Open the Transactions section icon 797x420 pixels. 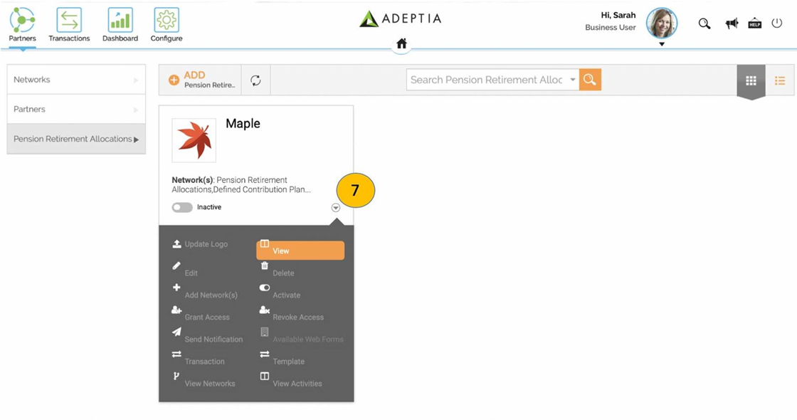(x=69, y=21)
